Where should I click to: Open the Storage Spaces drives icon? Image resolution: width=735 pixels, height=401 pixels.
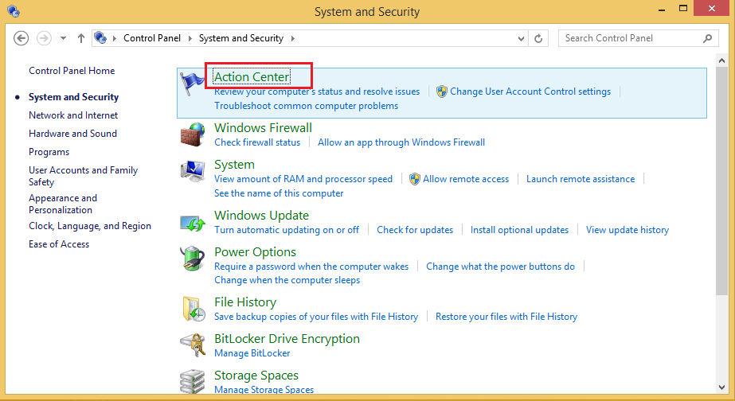click(193, 382)
